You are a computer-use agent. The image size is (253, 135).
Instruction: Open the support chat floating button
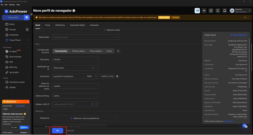(x=245, y=126)
